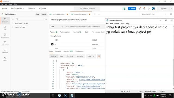Screen dimensions: 174x98
Task: Click the collections filter icon
Action: [x=17, y=19]
